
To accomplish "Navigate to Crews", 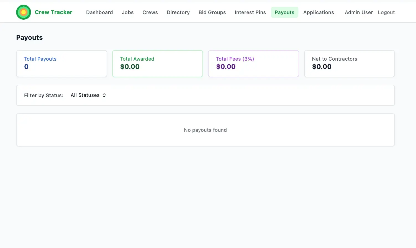I will (x=150, y=12).
